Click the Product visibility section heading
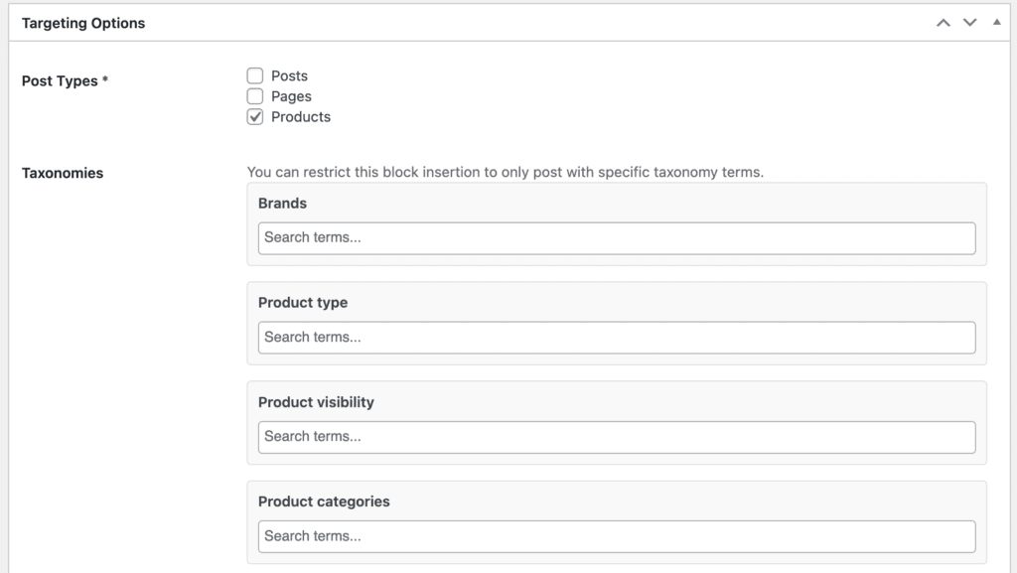 tap(315, 402)
